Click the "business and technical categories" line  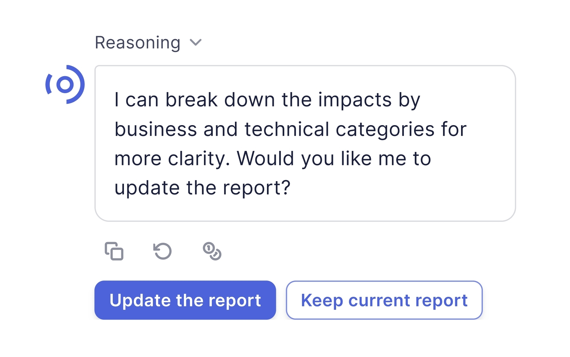[x=290, y=130]
